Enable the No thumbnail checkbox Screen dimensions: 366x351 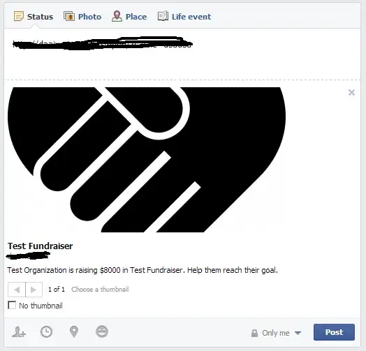(12, 305)
